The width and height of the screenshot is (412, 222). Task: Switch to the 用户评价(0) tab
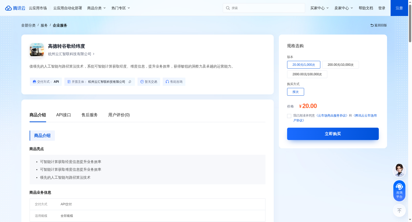(119, 115)
